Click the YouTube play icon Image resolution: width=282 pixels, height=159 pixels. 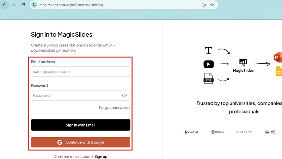208,64
